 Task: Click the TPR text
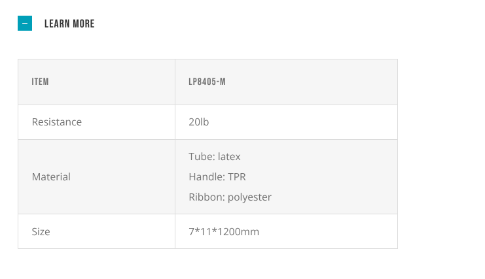click(x=236, y=177)
